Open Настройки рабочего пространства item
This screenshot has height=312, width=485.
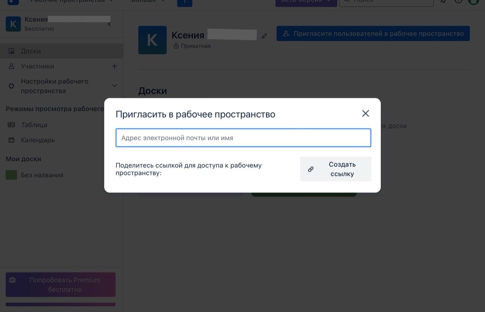click(55, 86)
